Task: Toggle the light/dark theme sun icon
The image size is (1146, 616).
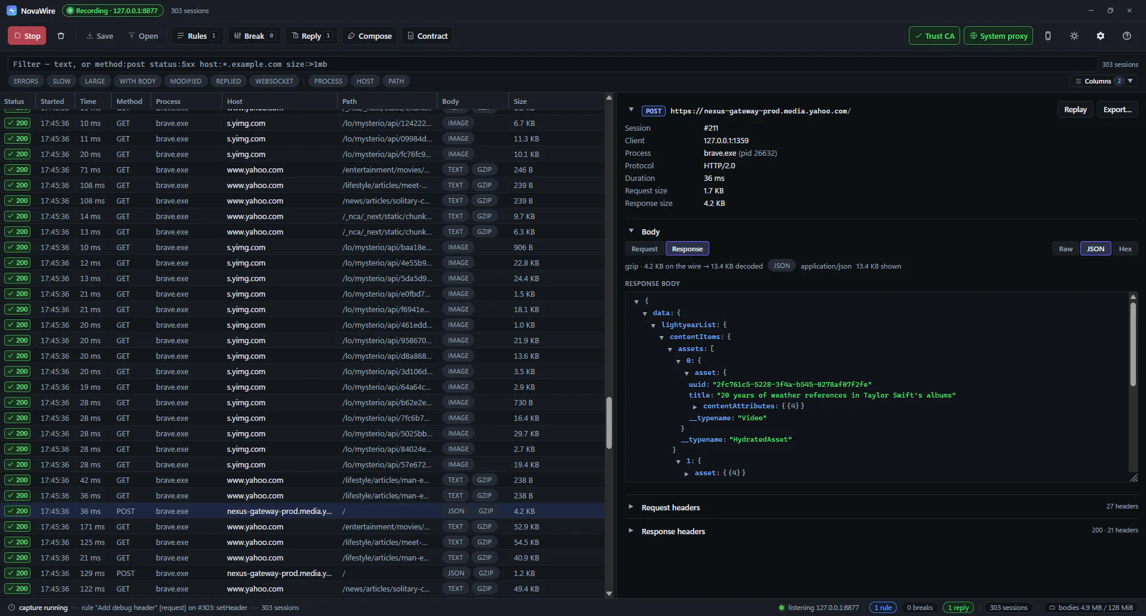Action: click(1074, 36)
